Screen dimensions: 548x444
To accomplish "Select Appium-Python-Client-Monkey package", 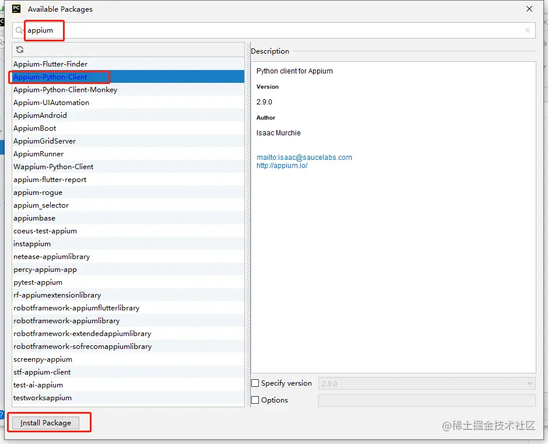I will point(128,90).
